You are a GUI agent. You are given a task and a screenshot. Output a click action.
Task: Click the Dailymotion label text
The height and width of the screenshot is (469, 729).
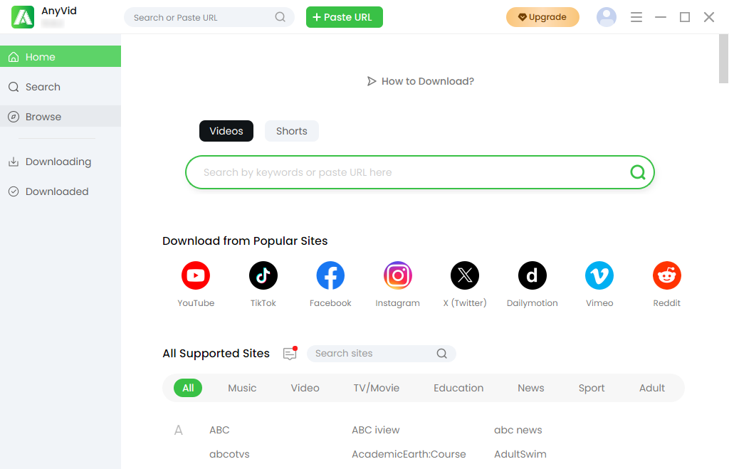coord(533,303)
